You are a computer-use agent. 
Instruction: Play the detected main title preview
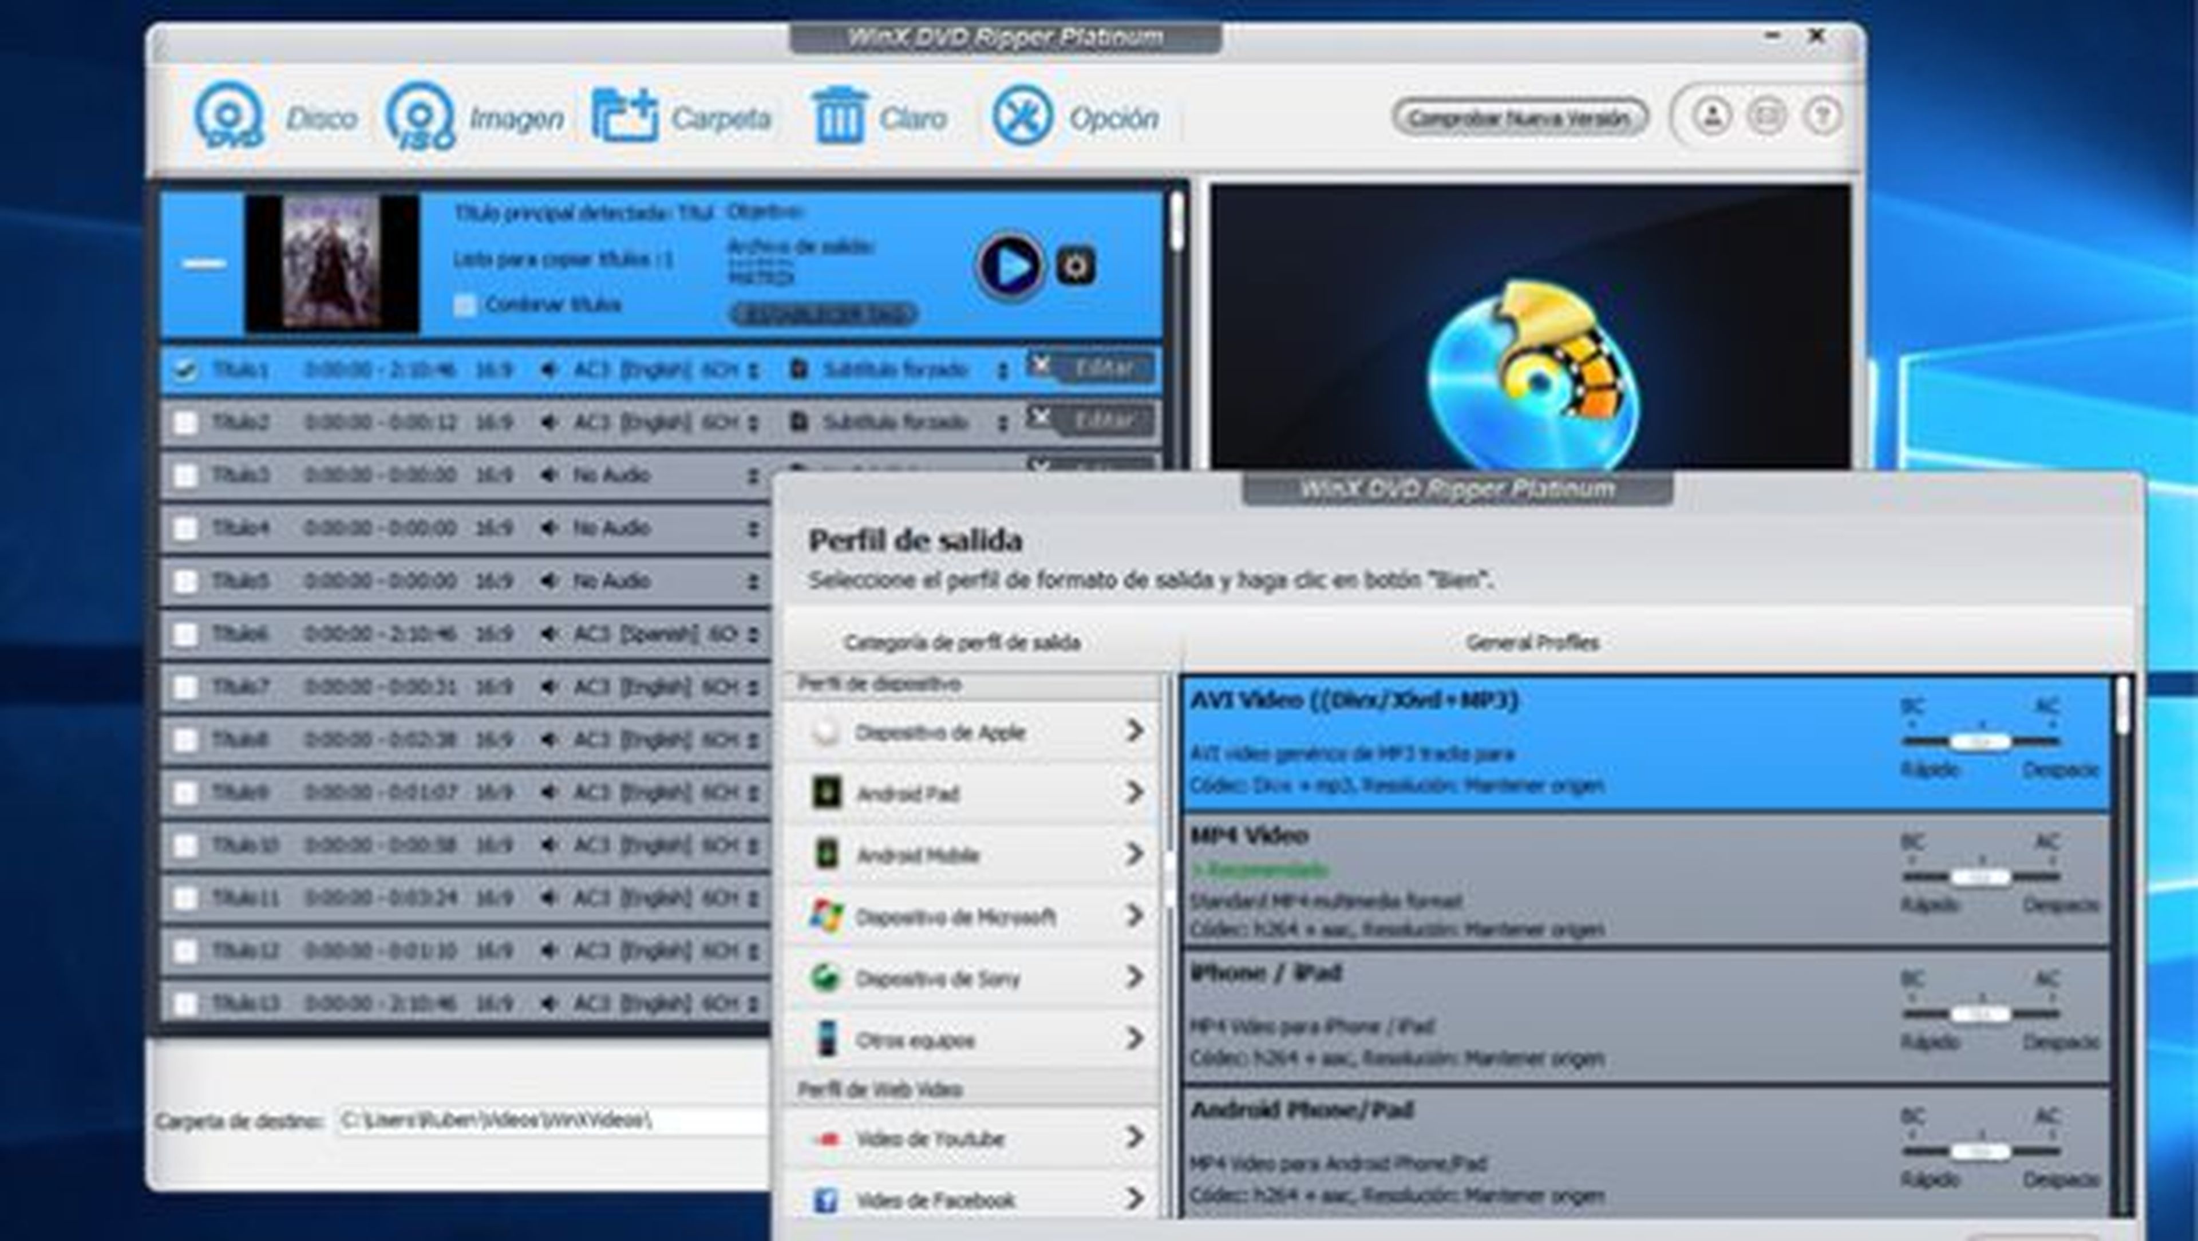(1010, 266)
